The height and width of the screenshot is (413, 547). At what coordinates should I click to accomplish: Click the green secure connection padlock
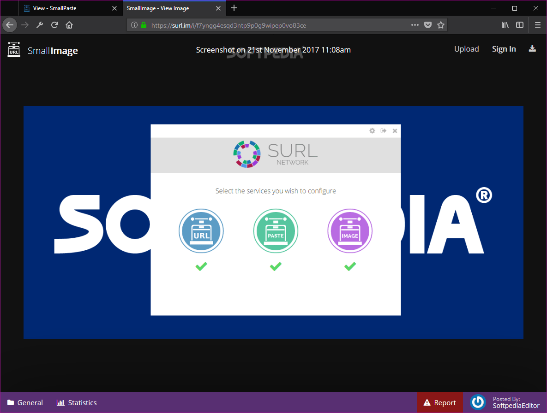coord(144,25)
